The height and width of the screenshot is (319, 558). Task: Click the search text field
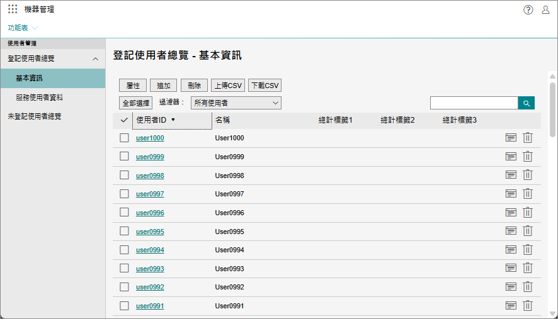click(474, 103)
